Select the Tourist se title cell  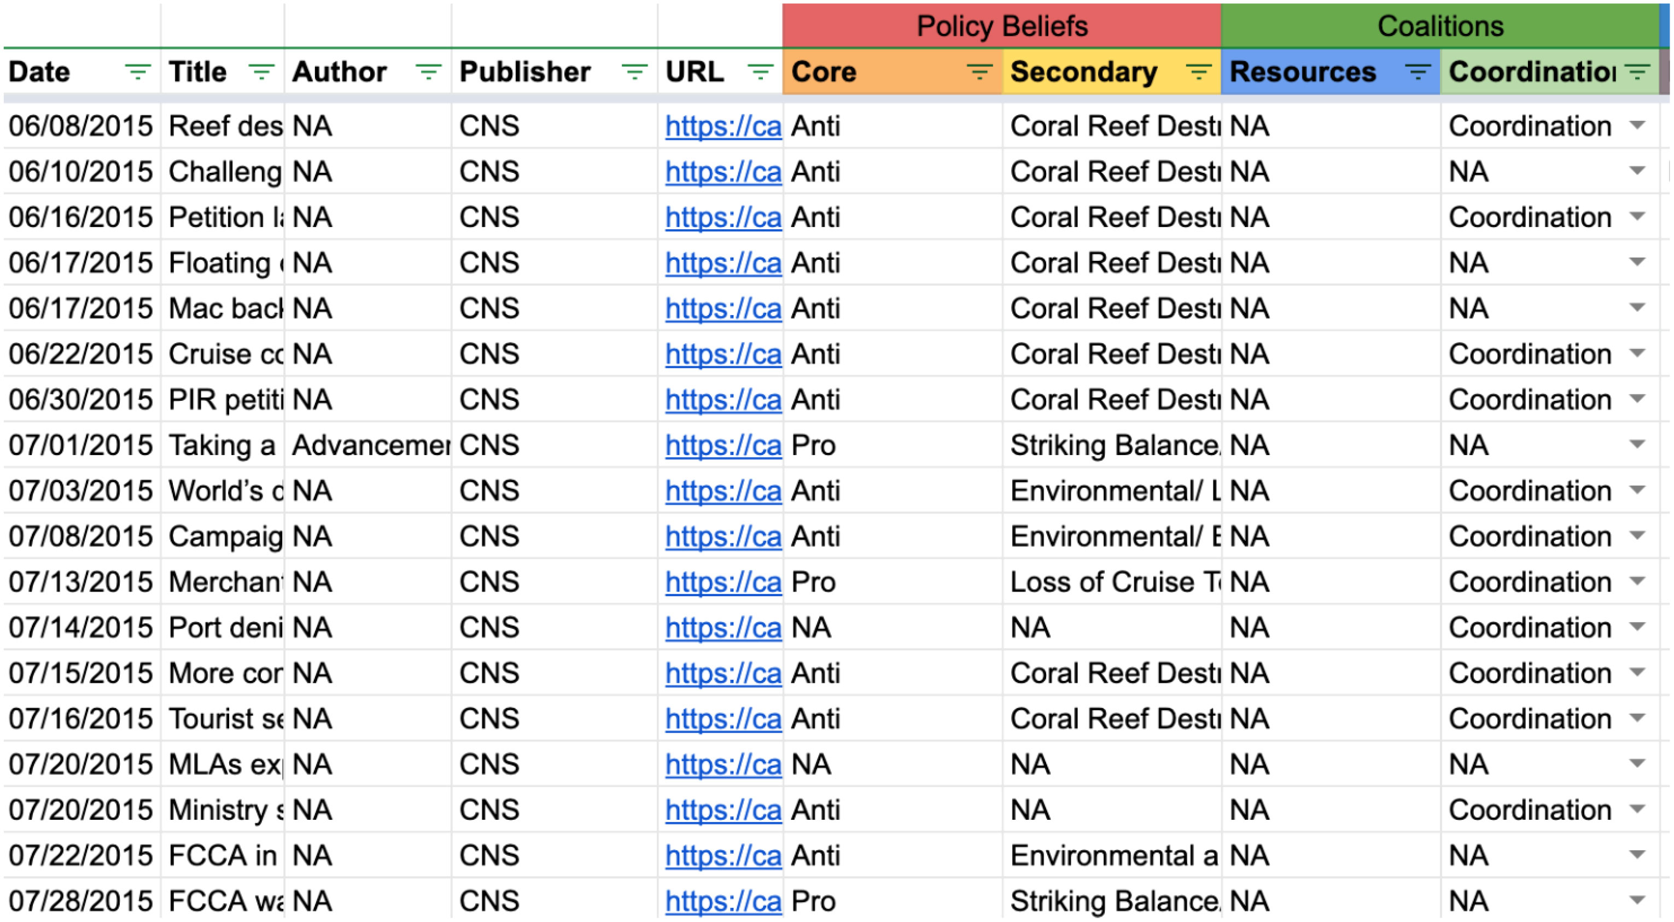(222, 718)
